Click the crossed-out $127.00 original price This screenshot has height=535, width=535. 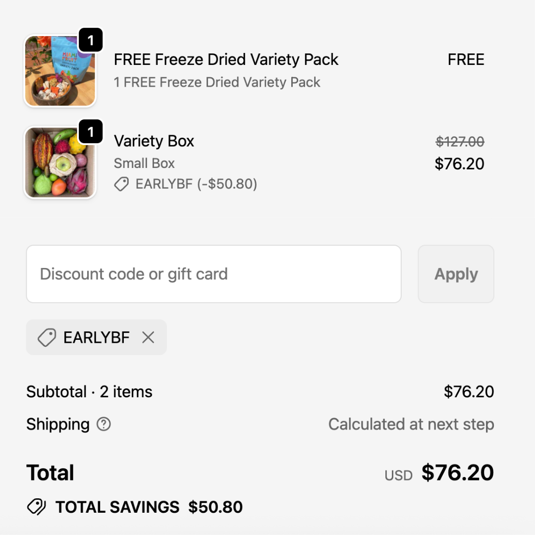click(x=460, y=142)
